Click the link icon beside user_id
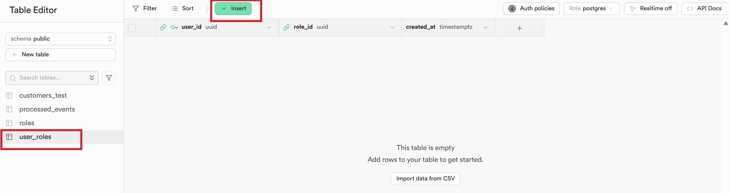The height and width of the screenshot is (193, 729). pyautogui.click(x=163, y=27)
